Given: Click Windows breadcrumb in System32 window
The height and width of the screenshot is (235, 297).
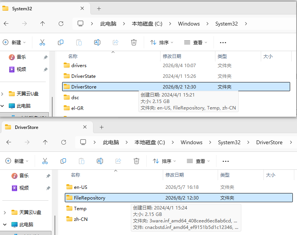Looking at the screenshot, I should point(189,24).
